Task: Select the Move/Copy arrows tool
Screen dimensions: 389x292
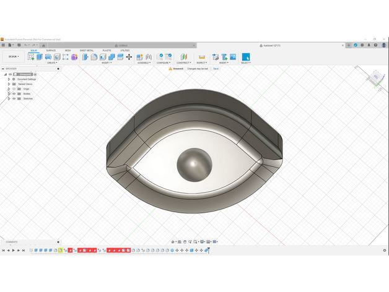Action: pos(129,57)
